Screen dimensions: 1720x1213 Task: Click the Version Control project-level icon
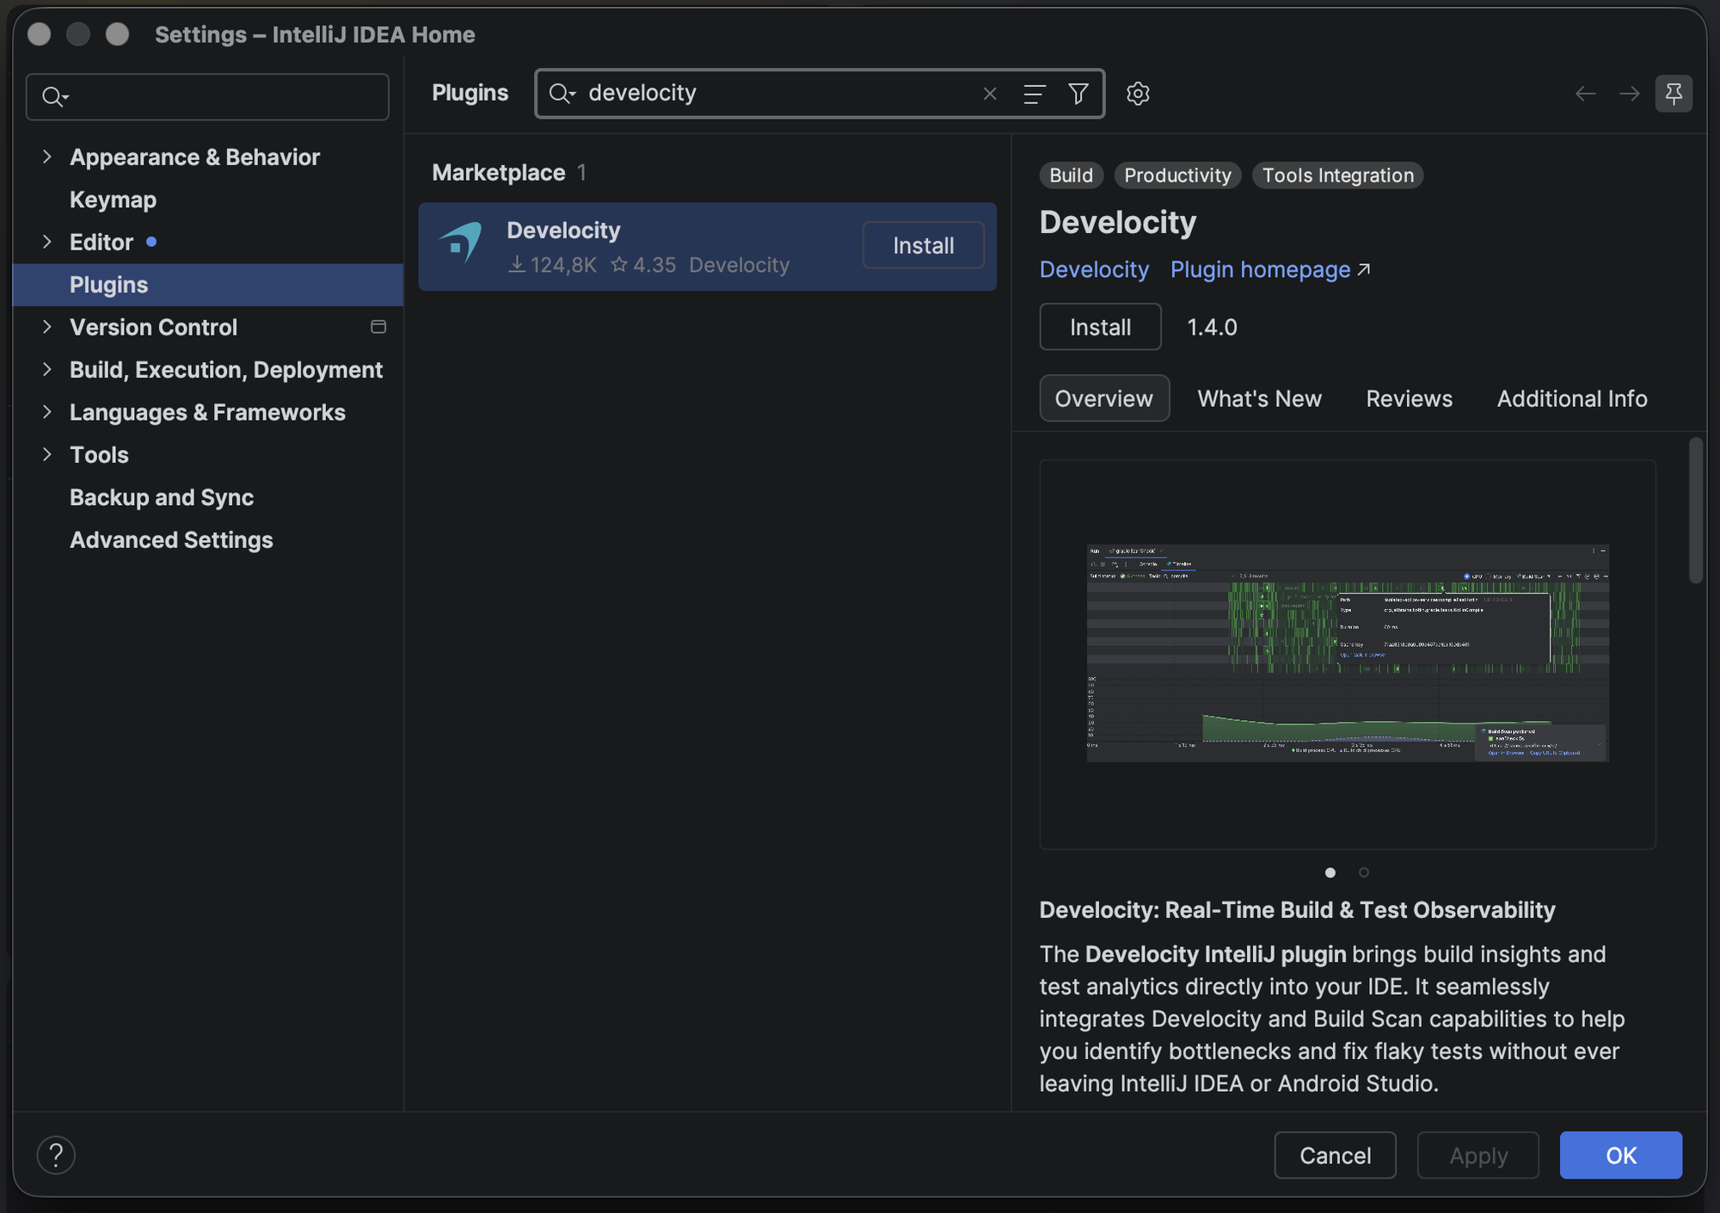378,327
